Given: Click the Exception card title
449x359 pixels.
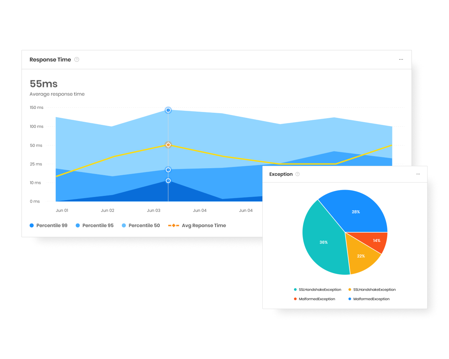Looking at the screenshot, I should [x=281, y=174].
